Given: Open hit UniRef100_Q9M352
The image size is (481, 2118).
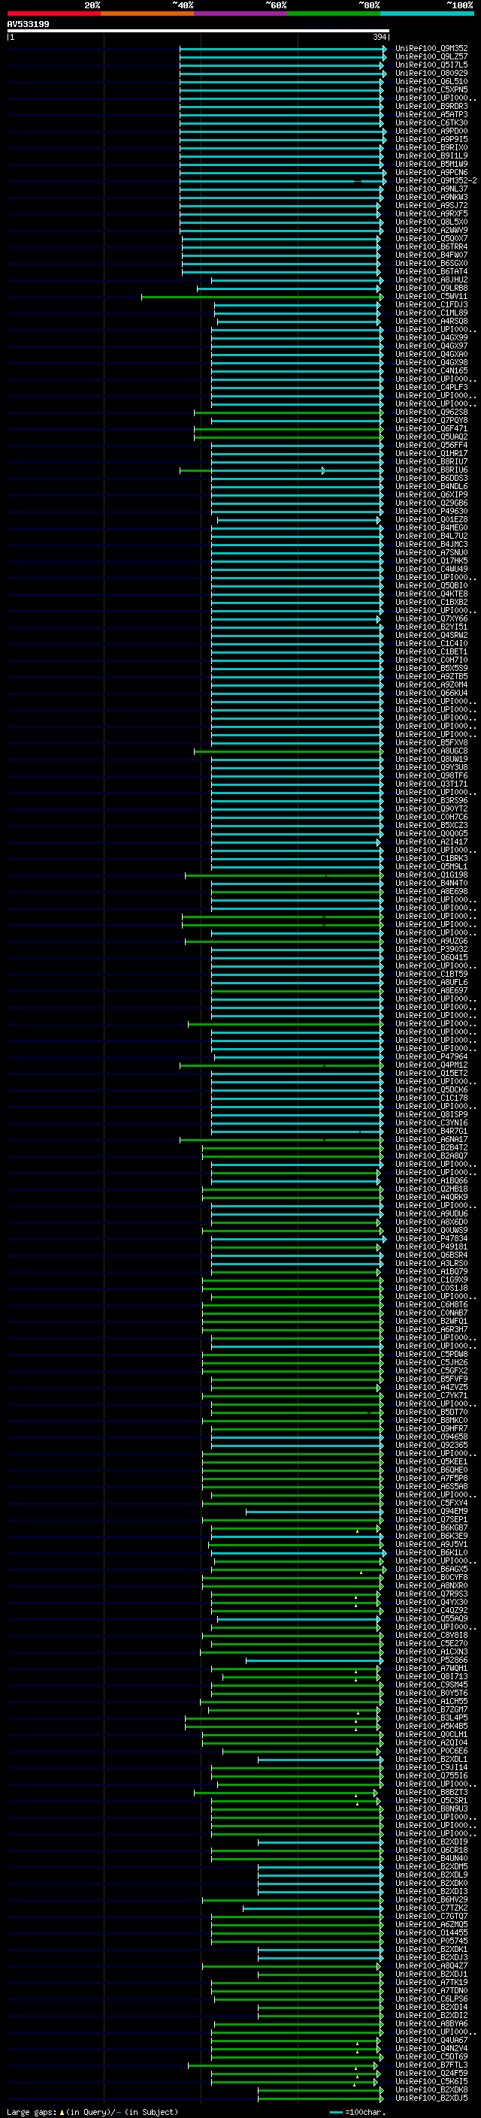Looking at the screenshot, I should (x=431, y=49).
